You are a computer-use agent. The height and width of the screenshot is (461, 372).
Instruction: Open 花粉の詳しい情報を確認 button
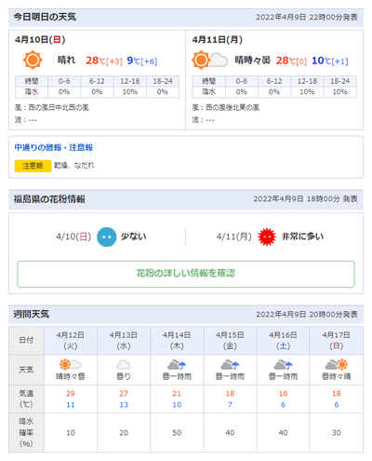click(x=186, y=274)
